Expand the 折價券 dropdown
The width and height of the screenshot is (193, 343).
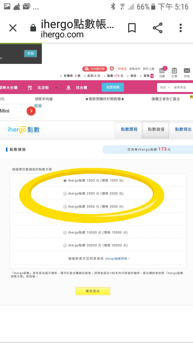click(x=61, y=76)
